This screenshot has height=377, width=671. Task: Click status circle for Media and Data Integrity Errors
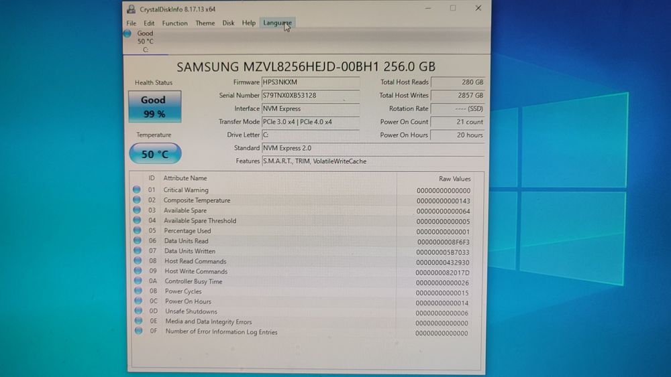pos(139,321)
